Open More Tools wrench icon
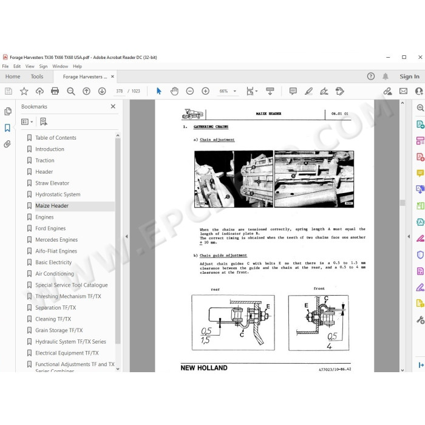425x425 pixels. click(x=420, y=320)
